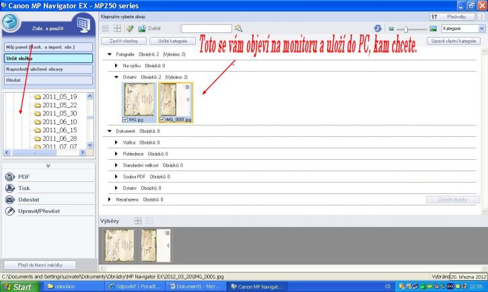Image resolution: width=488 pixels, height=292 pixels.
Task: Click the deselect all grid icon
Action: 117,29
